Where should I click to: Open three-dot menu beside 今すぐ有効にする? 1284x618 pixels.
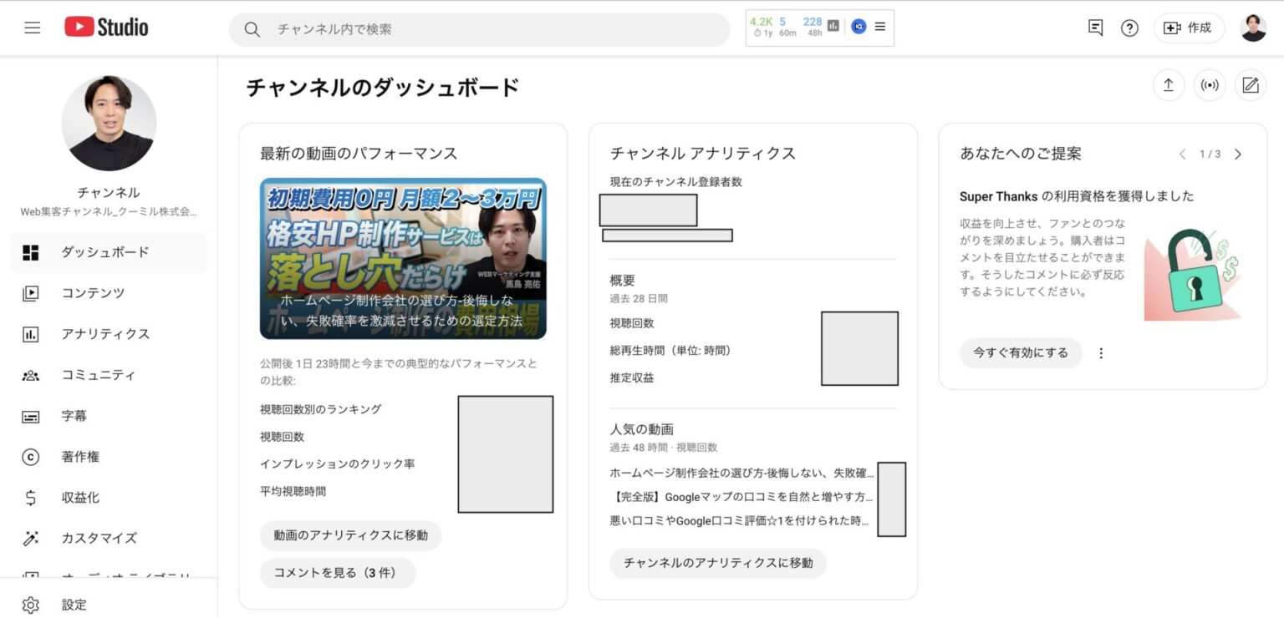point(1101,352)
